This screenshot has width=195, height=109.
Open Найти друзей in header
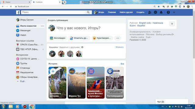(126, 12)
